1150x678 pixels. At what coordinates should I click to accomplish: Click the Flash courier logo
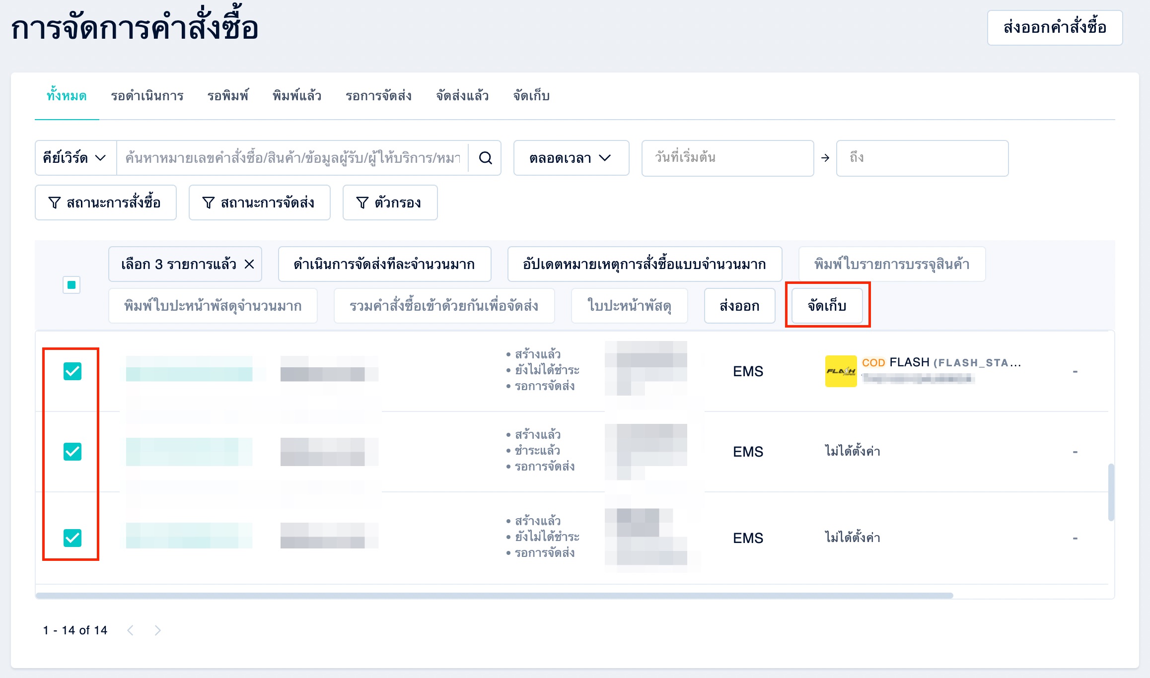[x=841, y=371]
